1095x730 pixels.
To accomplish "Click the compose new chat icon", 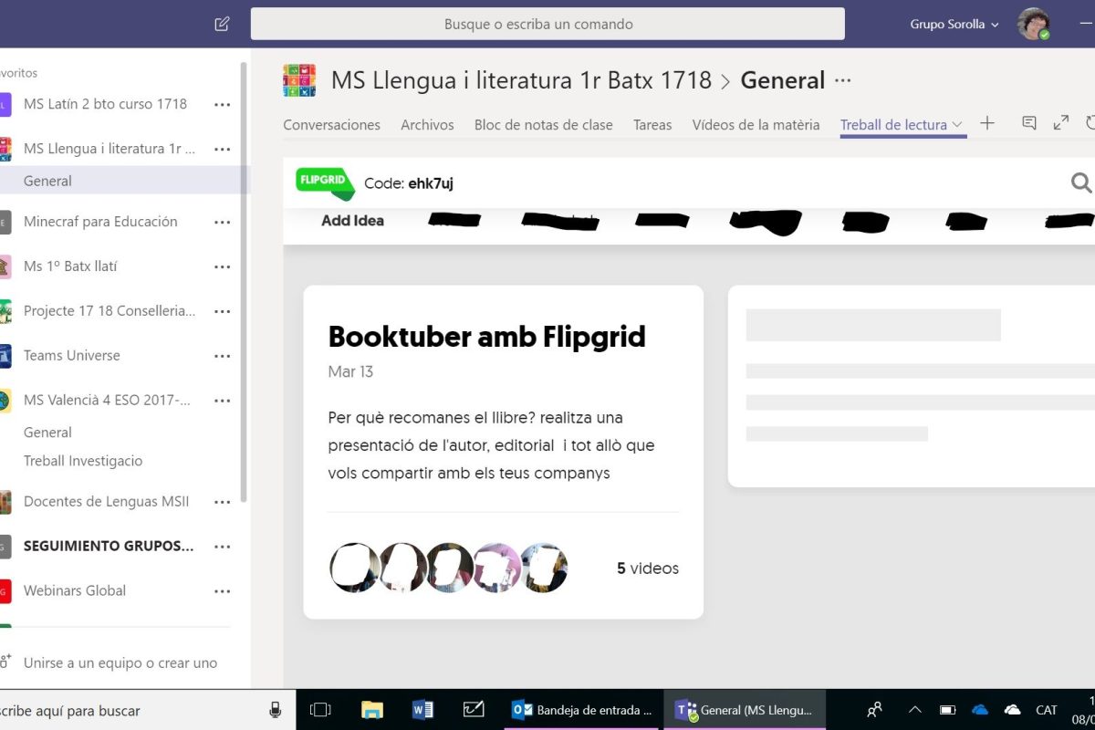I will [x=222, y=24].
